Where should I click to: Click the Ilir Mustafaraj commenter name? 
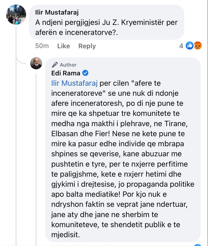coord(57,12)
